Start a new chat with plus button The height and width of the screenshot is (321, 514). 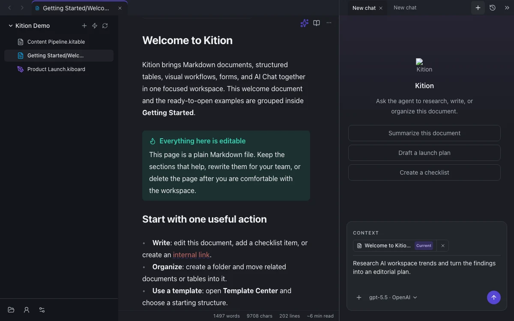pyautogui.click(x=478, y=8)
